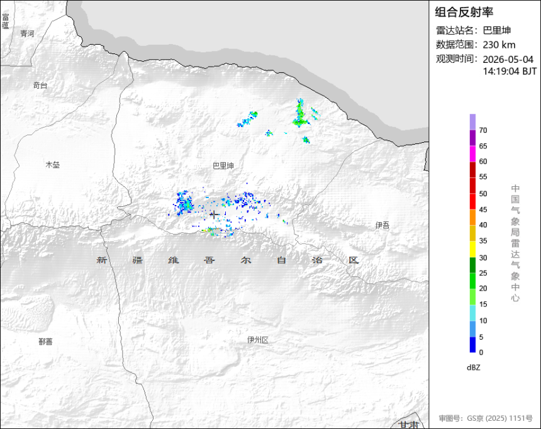Click the tall green echo cluster in the northeast

click(300, 113)
